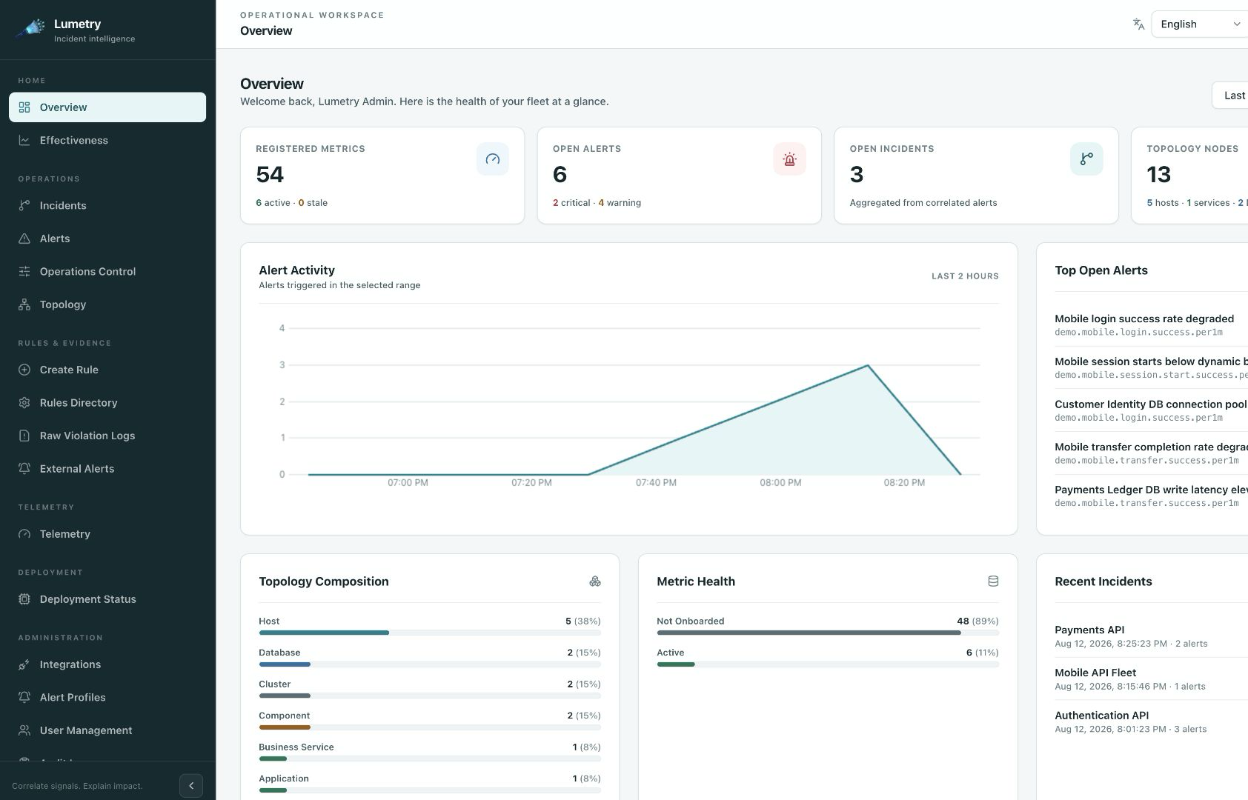Open the Payments API recent incident
This screenshot has width=1248, height=800.
[1151, 636]
